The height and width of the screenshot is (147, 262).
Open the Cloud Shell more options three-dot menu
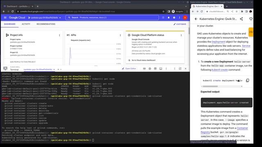166,69
